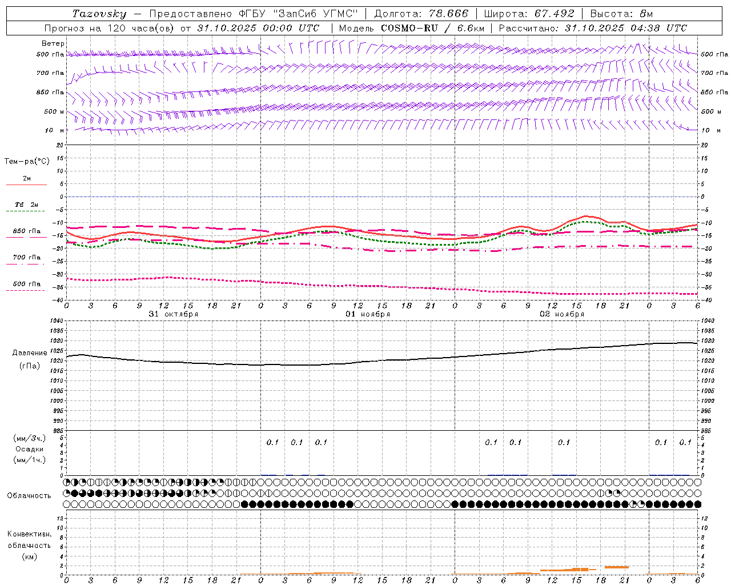Click the 'Широта: 67.492' latitude value
This screenshot has width=731, height=585.
tap(529, 14)
